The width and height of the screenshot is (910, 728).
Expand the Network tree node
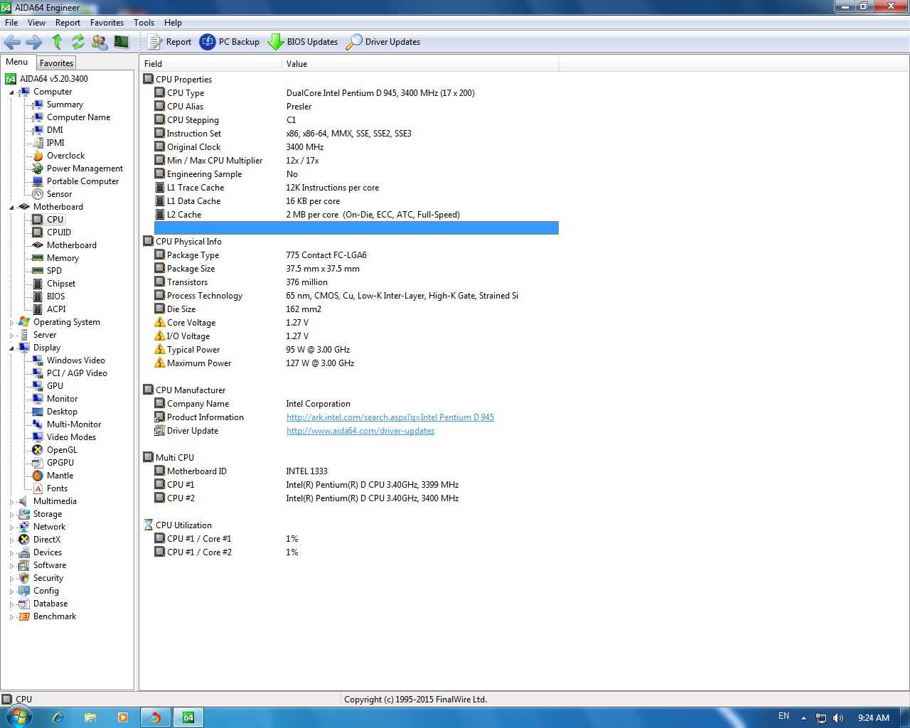(x=11, y=528)
